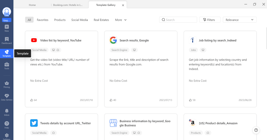Click date 2023/07/18 on YouTube card
The image size is (267, 140).
tap(86, 100)
